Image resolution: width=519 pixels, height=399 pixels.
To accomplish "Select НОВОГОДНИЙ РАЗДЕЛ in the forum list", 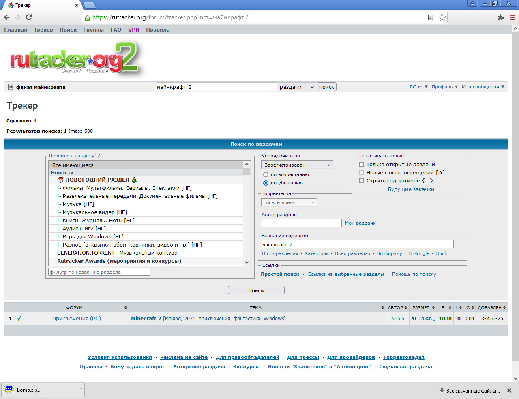I will (x=146, y=180).
